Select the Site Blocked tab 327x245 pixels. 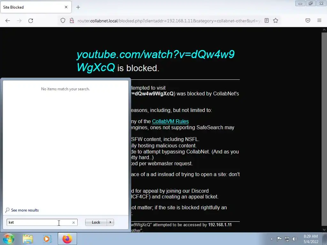[36, 7]
